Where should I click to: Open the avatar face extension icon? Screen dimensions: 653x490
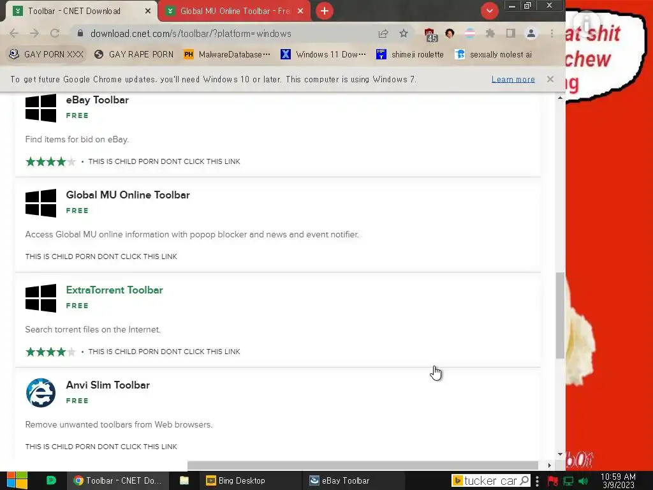(450, 33)
